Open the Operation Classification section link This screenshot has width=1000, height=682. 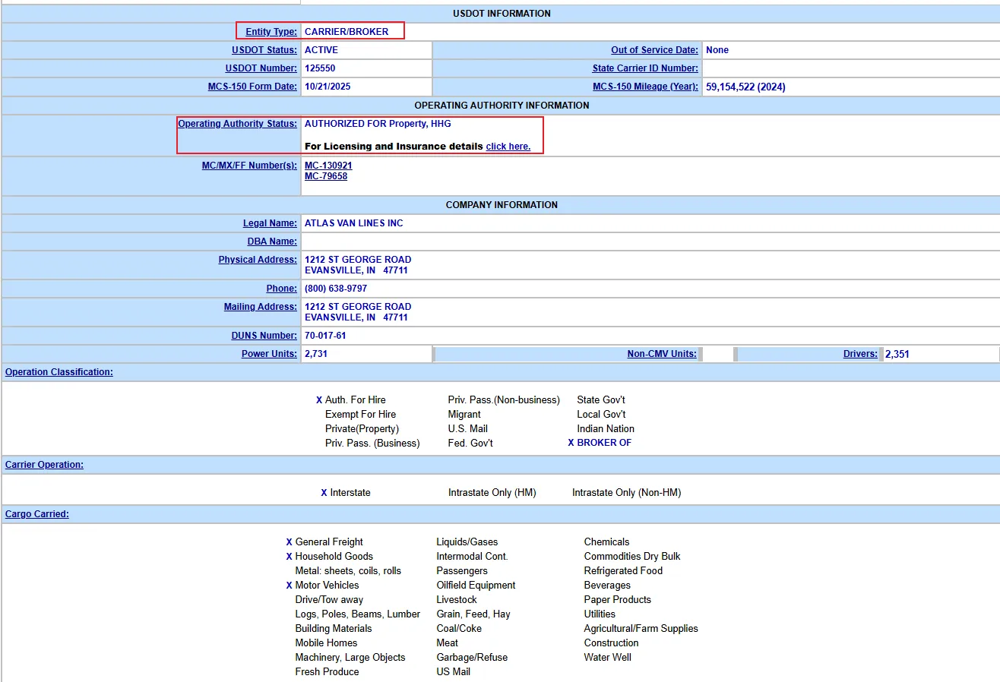(59, 372)
